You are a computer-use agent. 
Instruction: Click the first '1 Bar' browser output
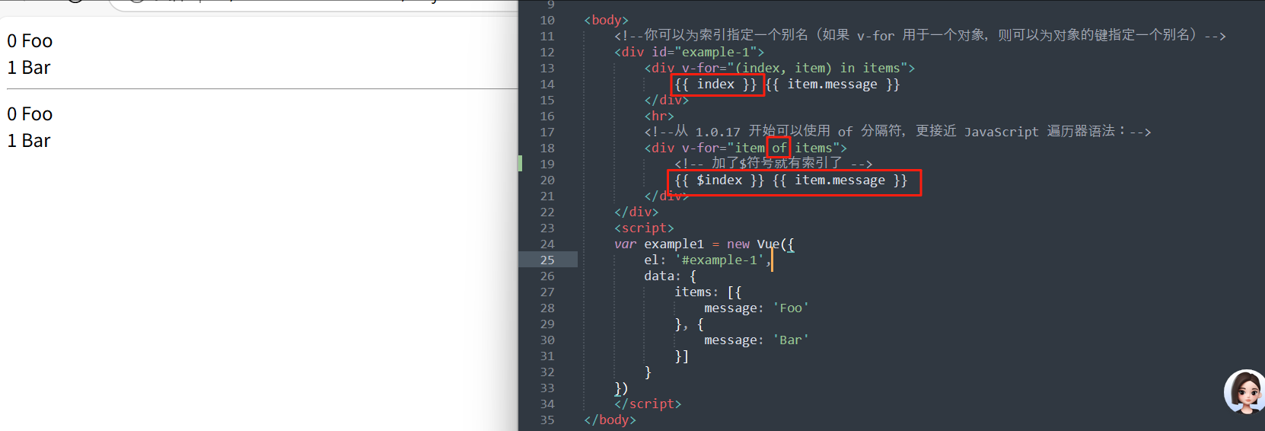[29, 68]
